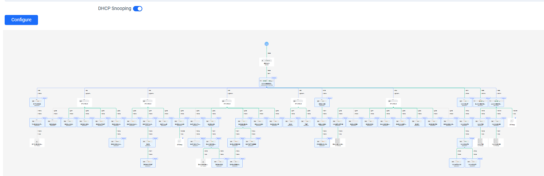Click the link line between globe and gateway
This screenshot has height=176, width=544.
pyautogui.click(x=267, y=52)
